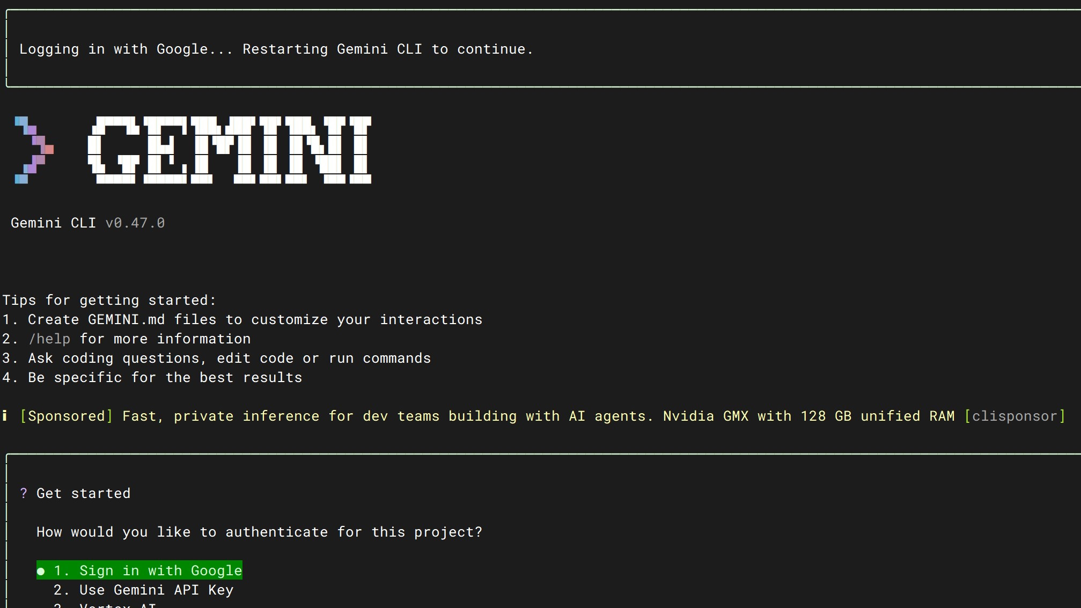Click tip 3 "Ask coding questions" line

click(216, 358)
